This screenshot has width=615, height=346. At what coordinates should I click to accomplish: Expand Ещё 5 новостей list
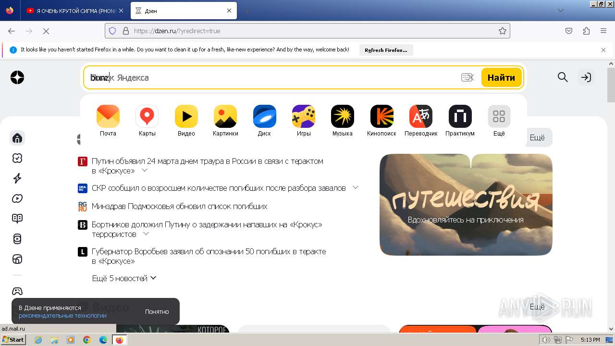(x=124, y=278)
